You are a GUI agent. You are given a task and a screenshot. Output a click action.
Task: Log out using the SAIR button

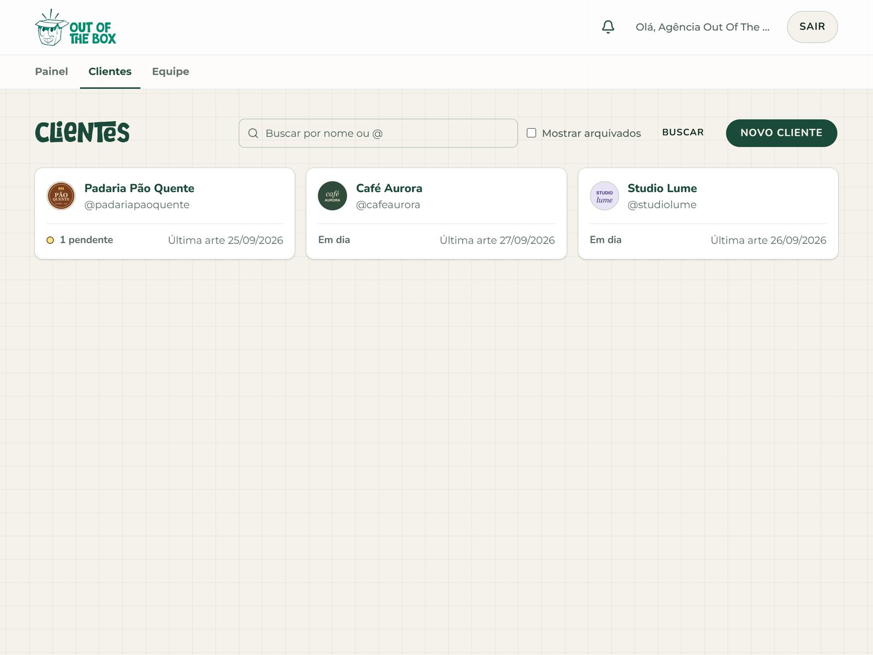pos(812,27)
